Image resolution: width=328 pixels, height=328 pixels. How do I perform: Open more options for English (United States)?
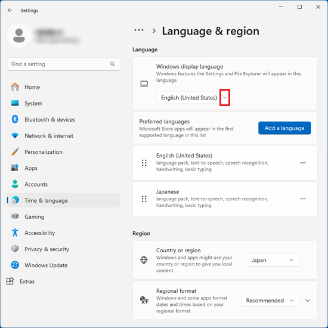[x=303, y=163]
